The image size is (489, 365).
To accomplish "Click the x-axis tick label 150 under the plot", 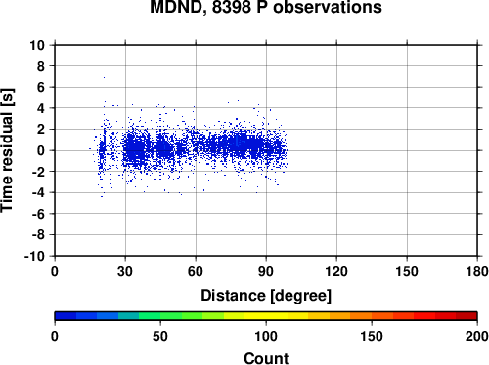I will [x=407, y=271].
